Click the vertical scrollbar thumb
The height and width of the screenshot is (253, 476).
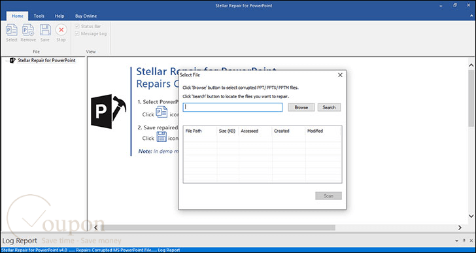471,98
